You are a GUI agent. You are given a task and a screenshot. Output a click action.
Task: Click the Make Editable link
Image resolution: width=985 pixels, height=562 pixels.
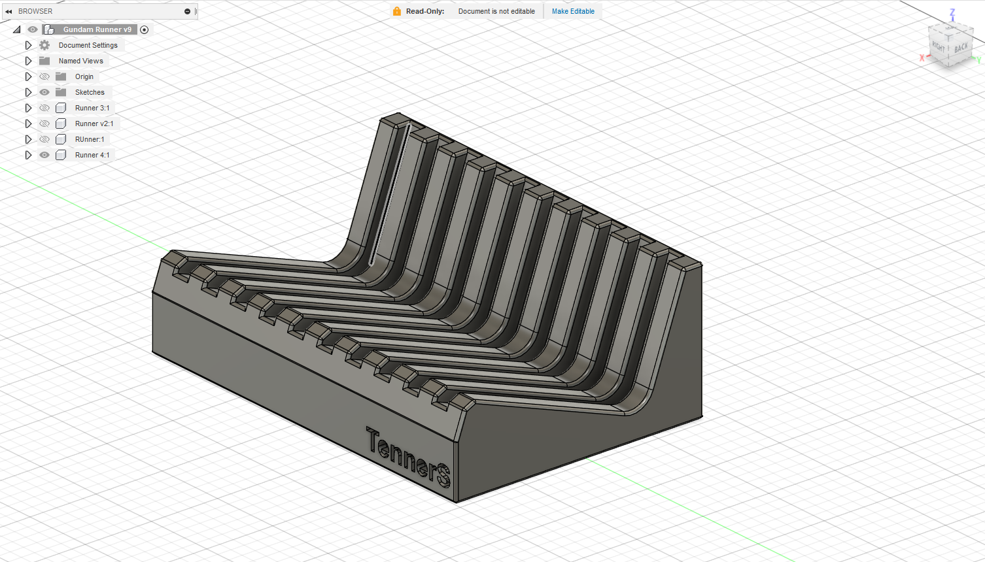573,11
